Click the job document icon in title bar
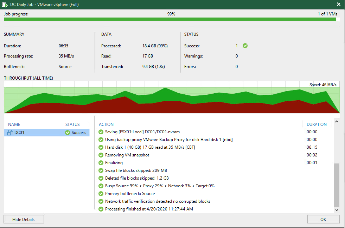This screenshot has width=345, height=228. pos(5,5)
